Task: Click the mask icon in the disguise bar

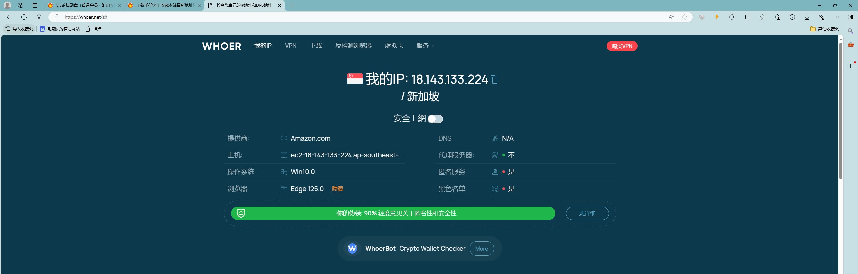Action: [241, 213]
